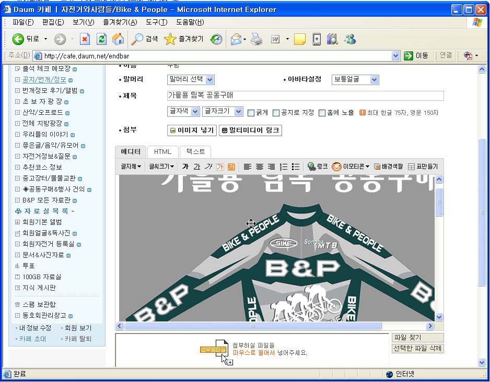Click the Edit with Word icon
490x382 pixels.
(x=275, y=39)
